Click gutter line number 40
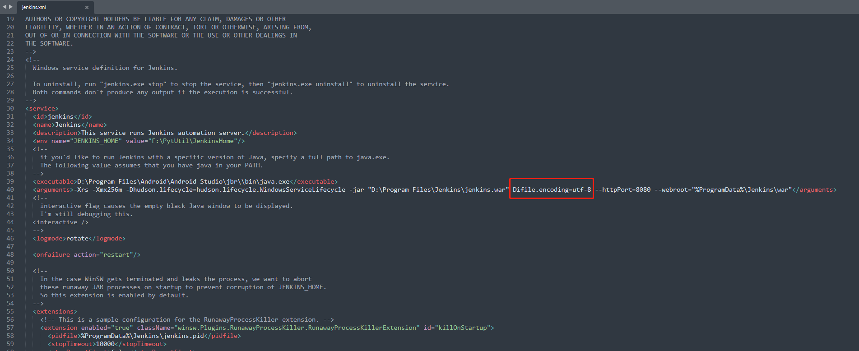 pos(10,189)
